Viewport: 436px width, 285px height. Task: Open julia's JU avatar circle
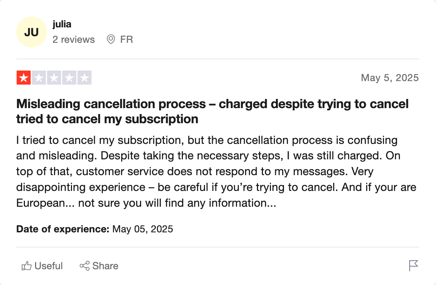click(32, 32)
